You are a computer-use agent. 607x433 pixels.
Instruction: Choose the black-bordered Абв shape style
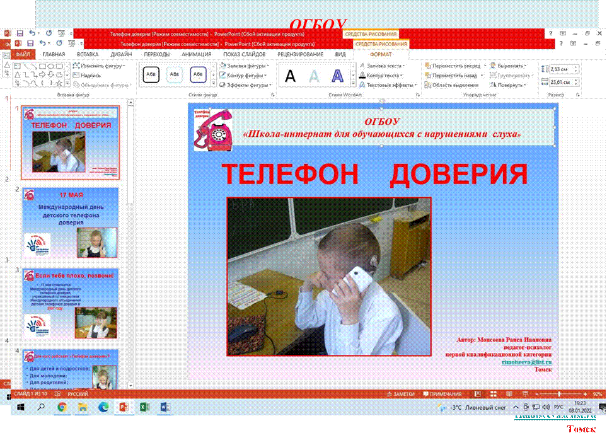(x=151, y=75)
